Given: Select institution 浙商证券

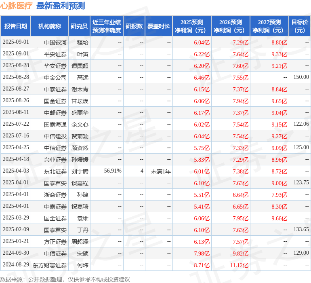Looking at the screenshot, I should (55, 194).
